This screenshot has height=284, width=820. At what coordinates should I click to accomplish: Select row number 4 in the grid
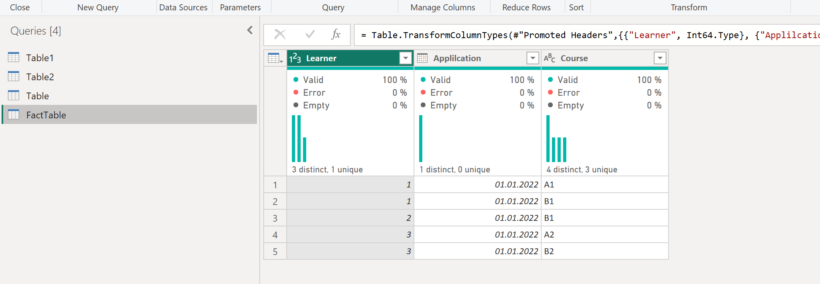pos(275,235)
